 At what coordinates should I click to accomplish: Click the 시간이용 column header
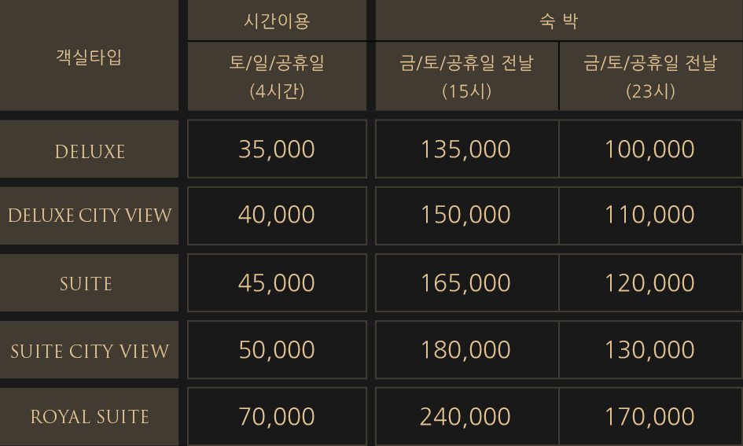[x=278, y=20]
